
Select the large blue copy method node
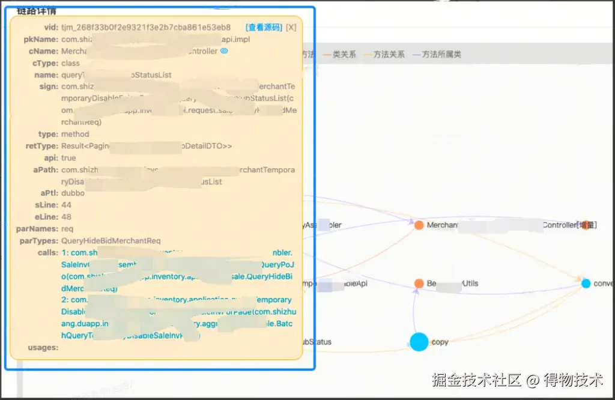click(419, 342)
